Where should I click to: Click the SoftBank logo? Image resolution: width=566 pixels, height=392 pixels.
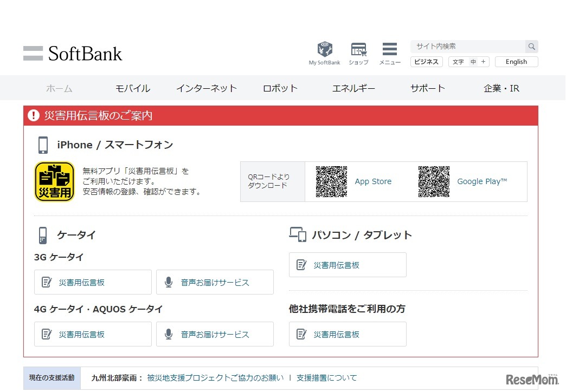click(x=73, y=54)
